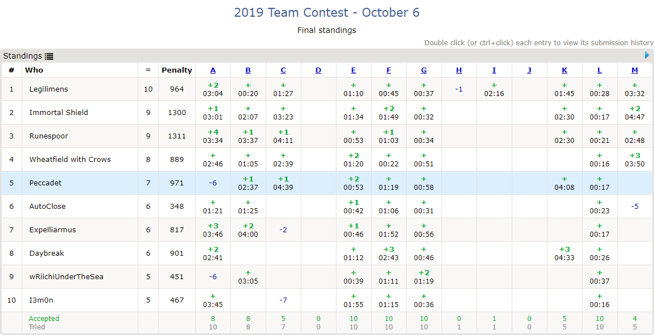654x335 pixels.
Task: Open problem M column header link
Action: 635,70
